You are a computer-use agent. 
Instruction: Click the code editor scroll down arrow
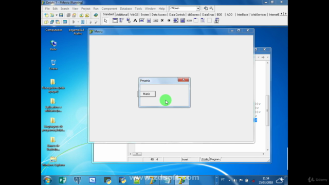click(267, 150)
